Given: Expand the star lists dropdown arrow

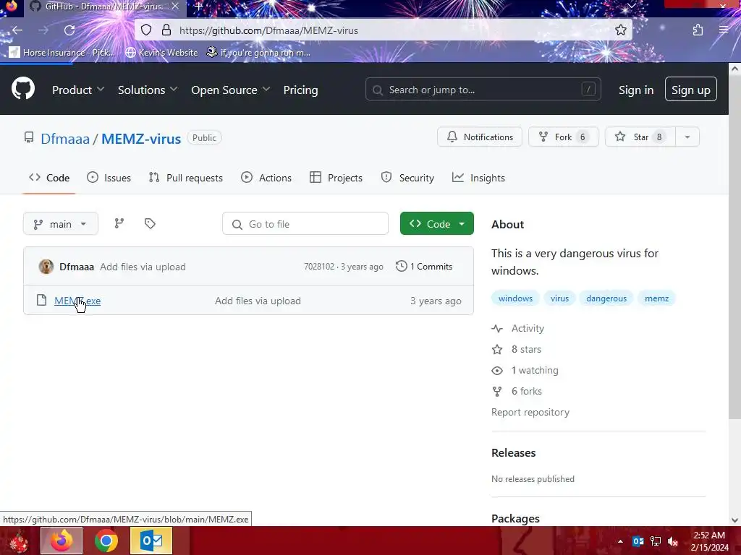Looking at the screenshot, I should (x=687, y=137).
